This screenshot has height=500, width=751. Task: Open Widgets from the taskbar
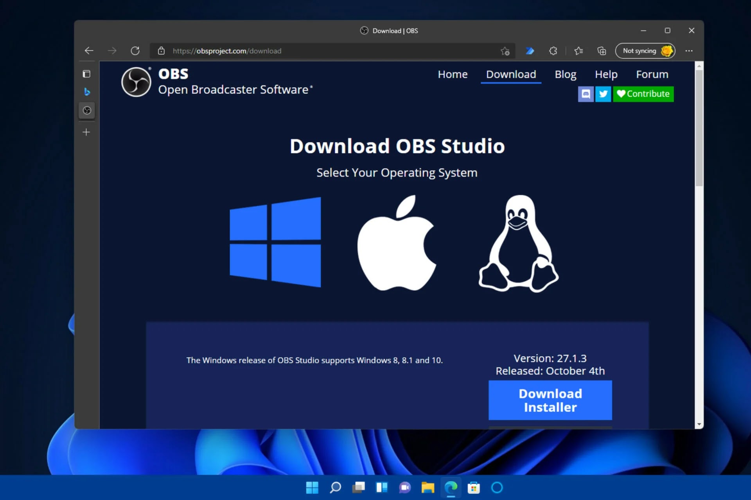(381, 487)
